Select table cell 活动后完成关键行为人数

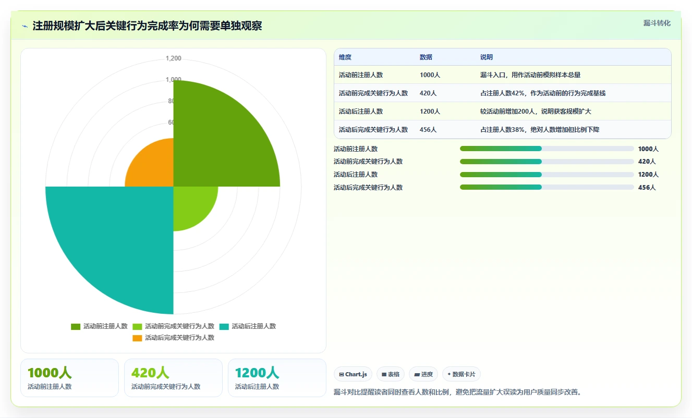[x=373, y=130]
